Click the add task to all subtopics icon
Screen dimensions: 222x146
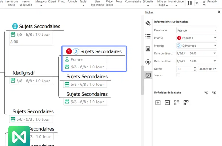click(177, 103)
